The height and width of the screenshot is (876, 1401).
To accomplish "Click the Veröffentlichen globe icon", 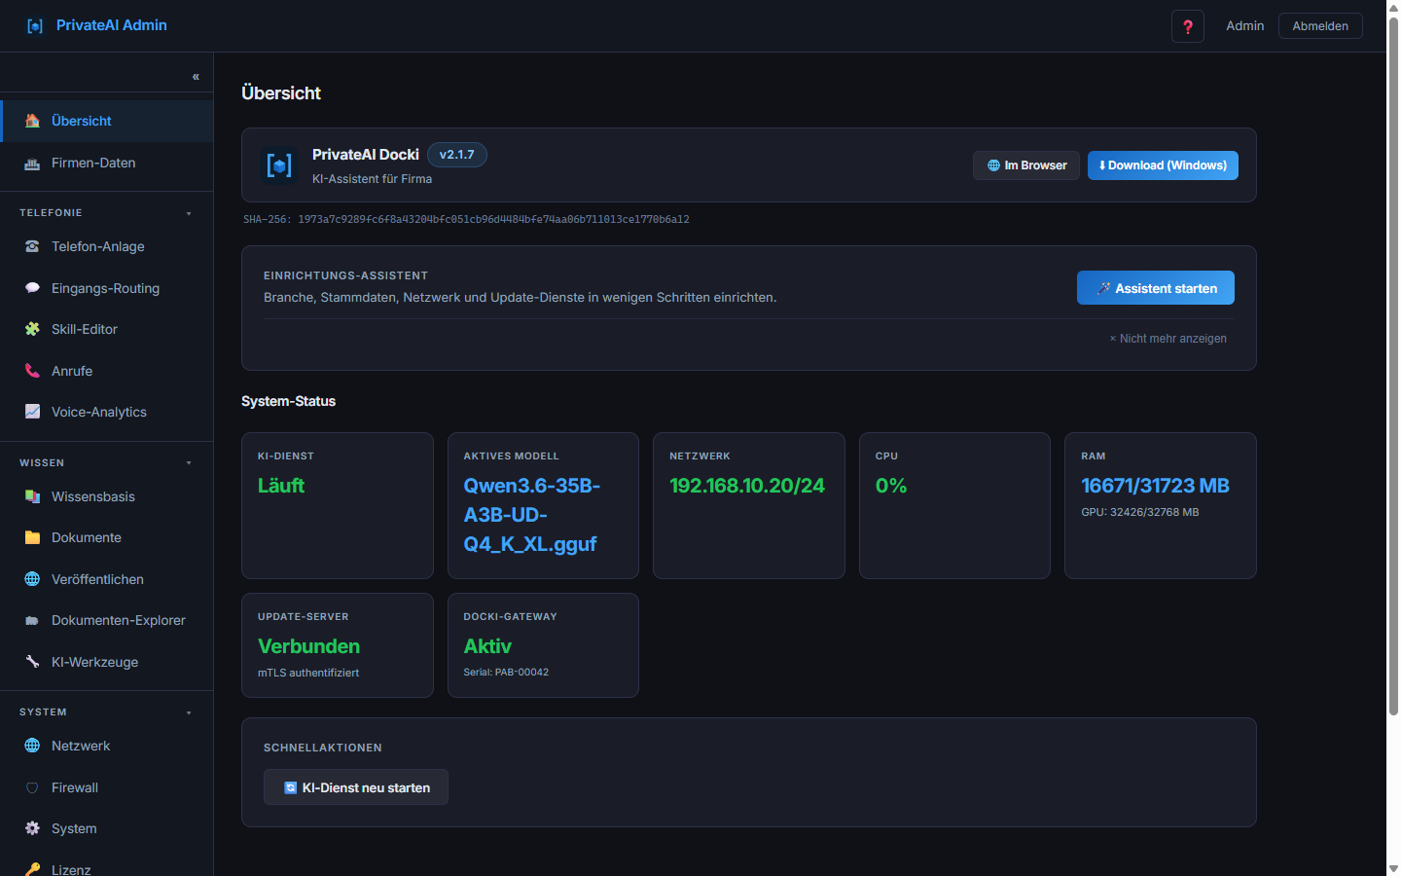I will [x=32, y=579].
